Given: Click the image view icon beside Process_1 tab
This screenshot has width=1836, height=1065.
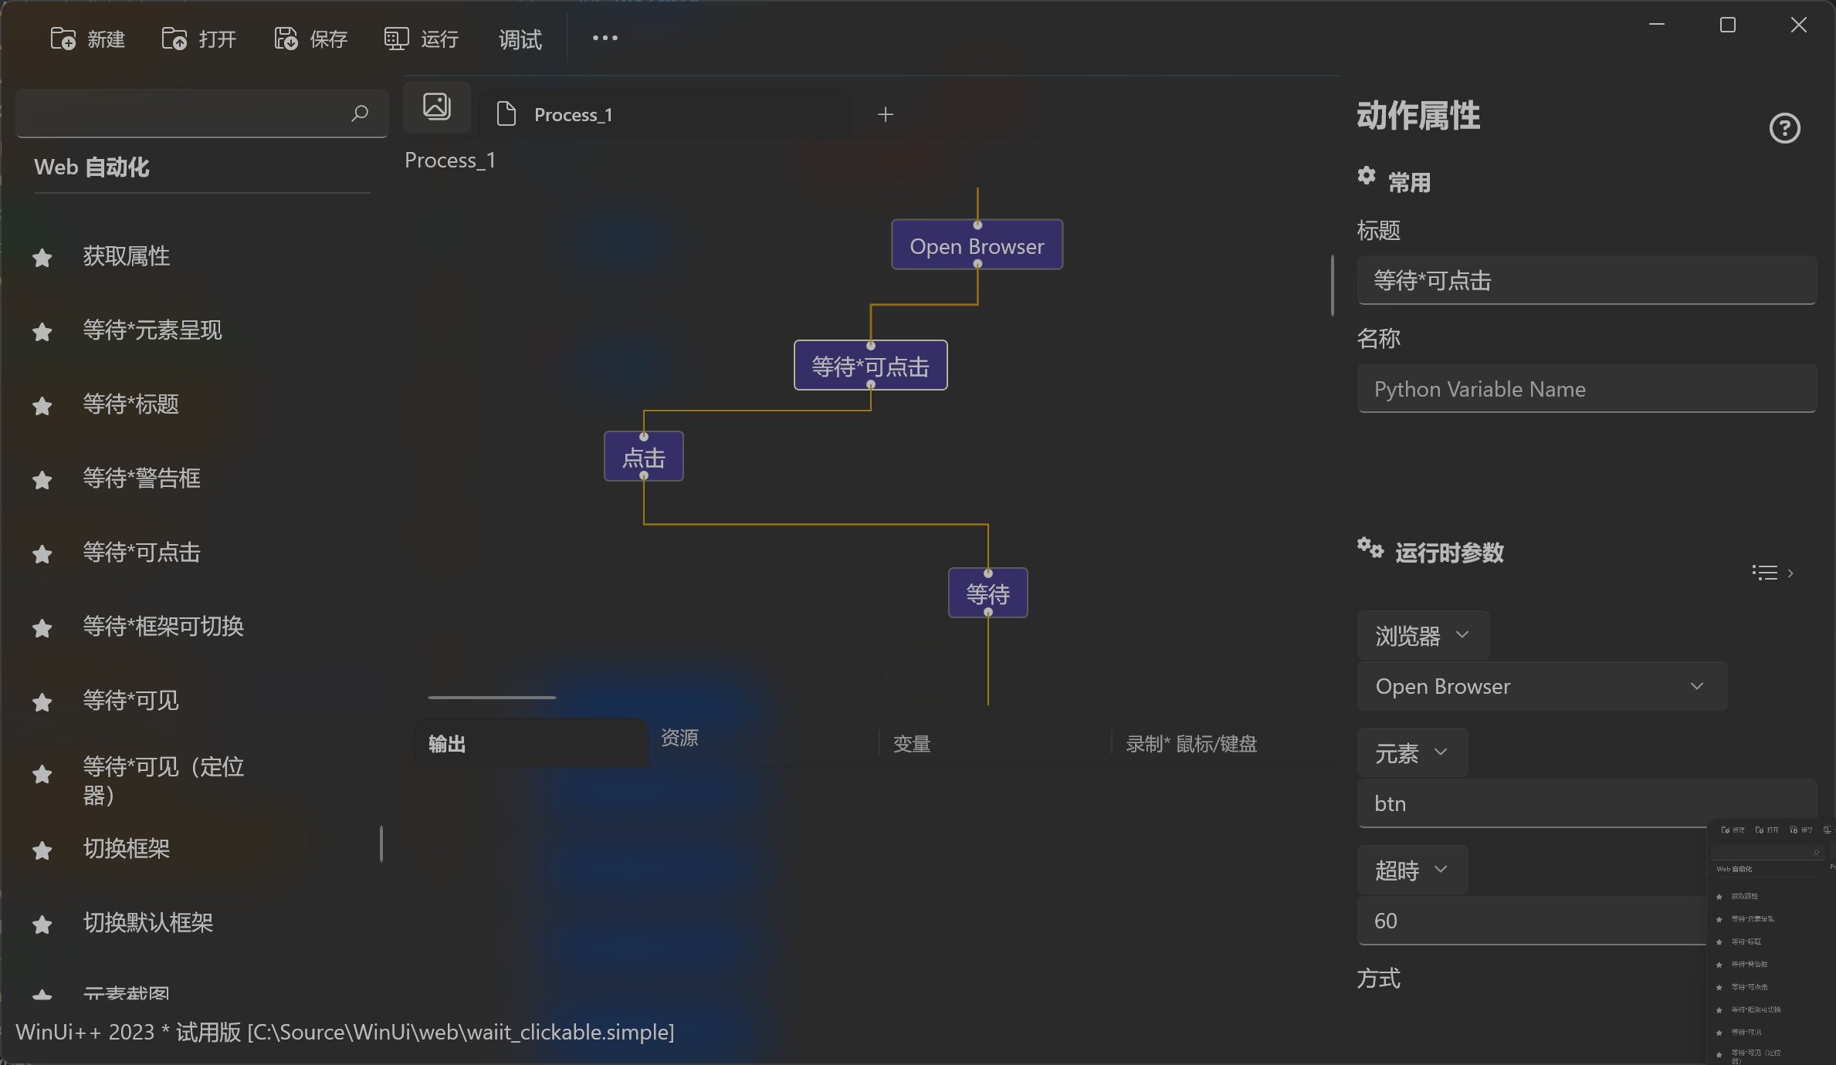Looking at the screenshot, I should pyautogui.click(x=437, y=106).
